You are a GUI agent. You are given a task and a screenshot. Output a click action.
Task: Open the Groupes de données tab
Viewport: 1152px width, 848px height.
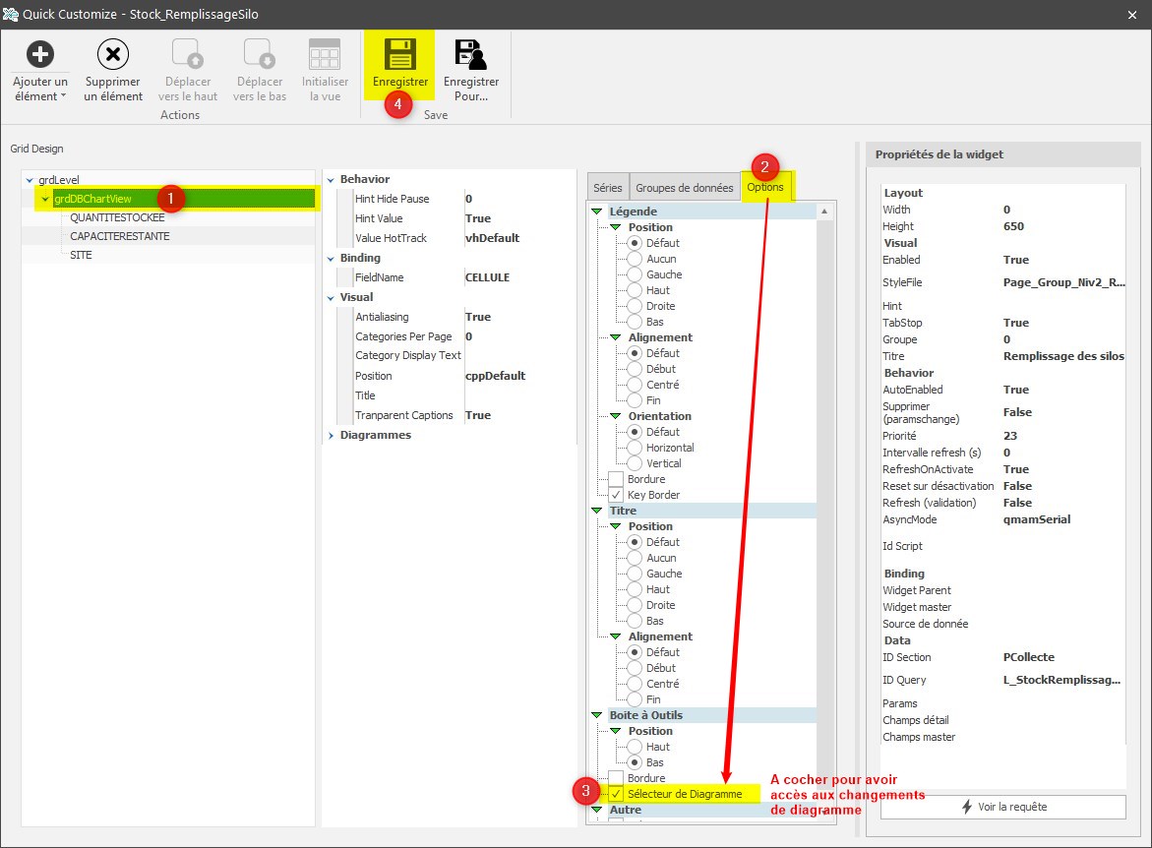pos(684,188)
